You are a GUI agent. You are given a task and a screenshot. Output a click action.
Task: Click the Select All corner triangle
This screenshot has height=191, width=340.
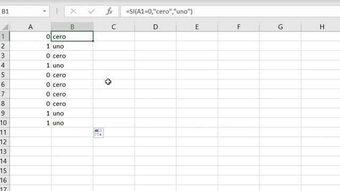click(x=5, y=27)
